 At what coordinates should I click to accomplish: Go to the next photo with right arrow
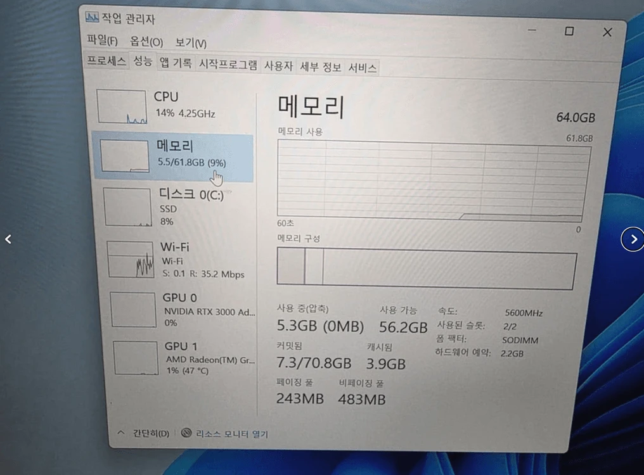633,239
